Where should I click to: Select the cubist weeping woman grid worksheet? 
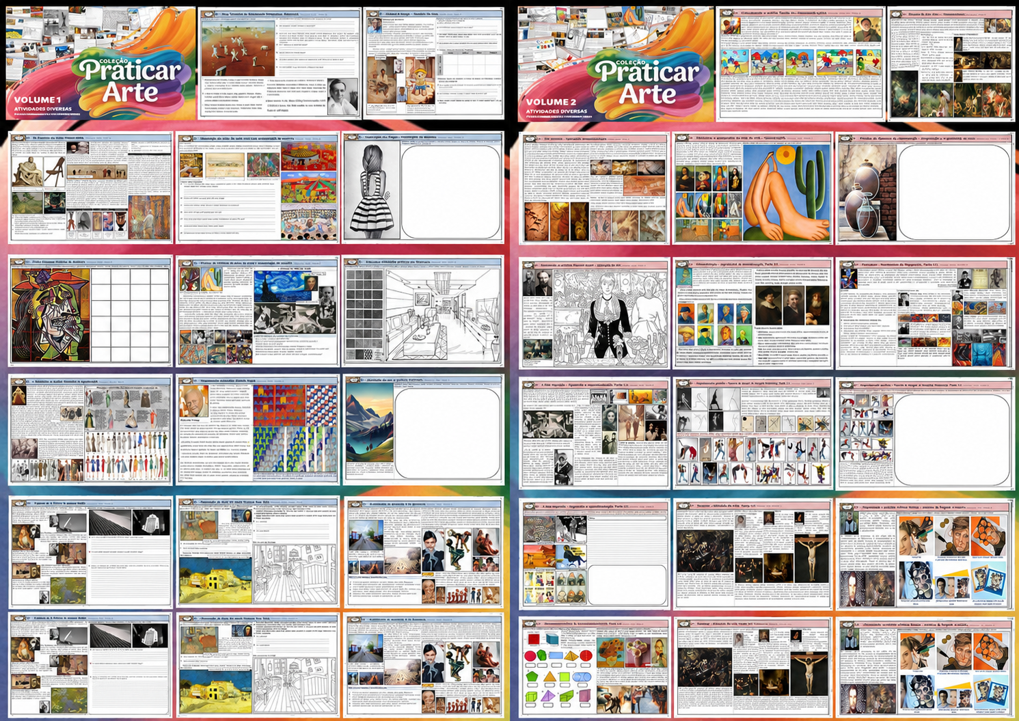click(90, 311)
